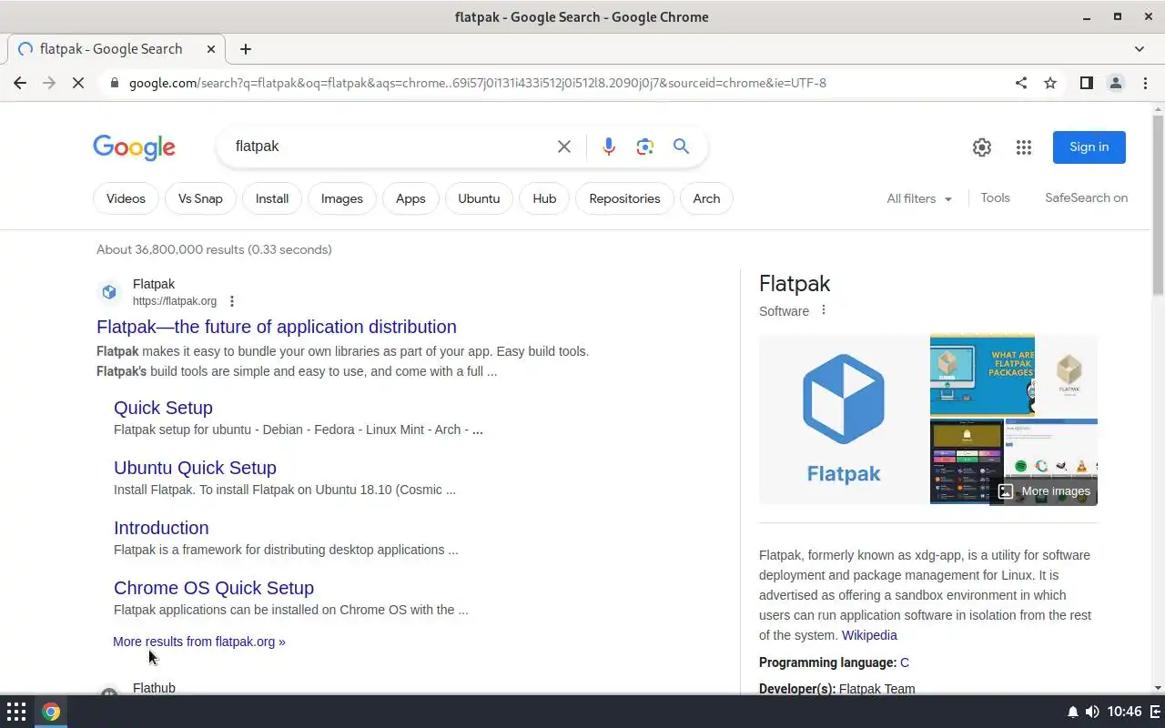Open the SafeSearch on settings

coord(1087,197)
